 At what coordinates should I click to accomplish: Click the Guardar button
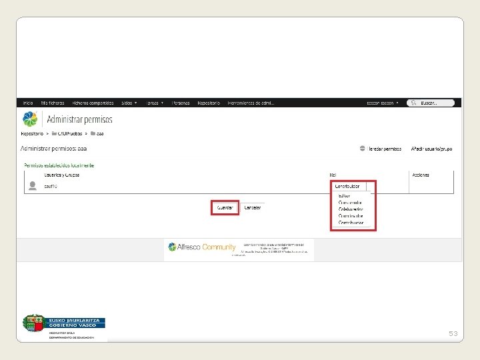click(x=225, y=207)
